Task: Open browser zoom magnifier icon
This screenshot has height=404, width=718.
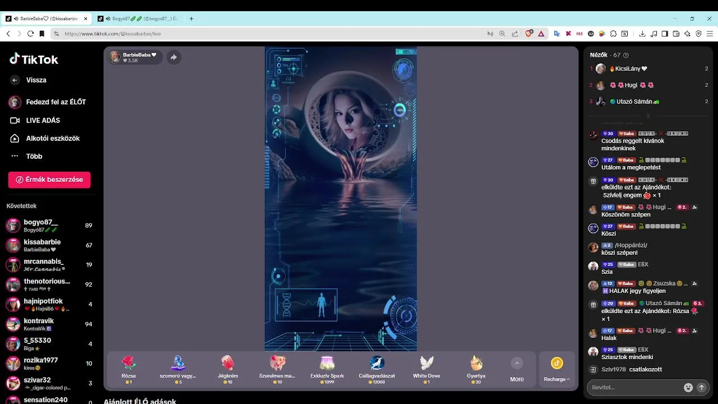Action: [502, 34]
